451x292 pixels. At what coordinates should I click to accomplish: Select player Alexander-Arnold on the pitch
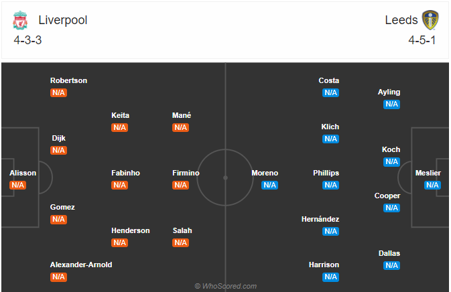[81, 265]
